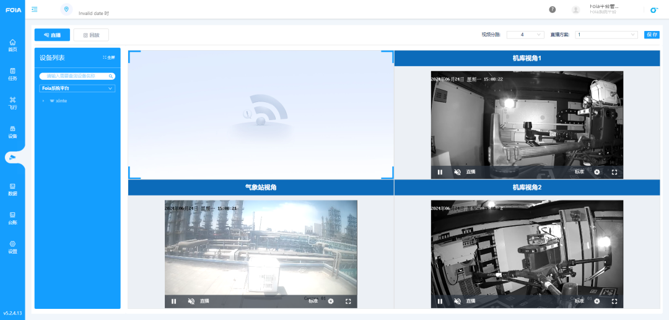Screen dimensions: 669x320
Task: Unmute the 气象站视角 video audio
Action: (x=191, y=301)
